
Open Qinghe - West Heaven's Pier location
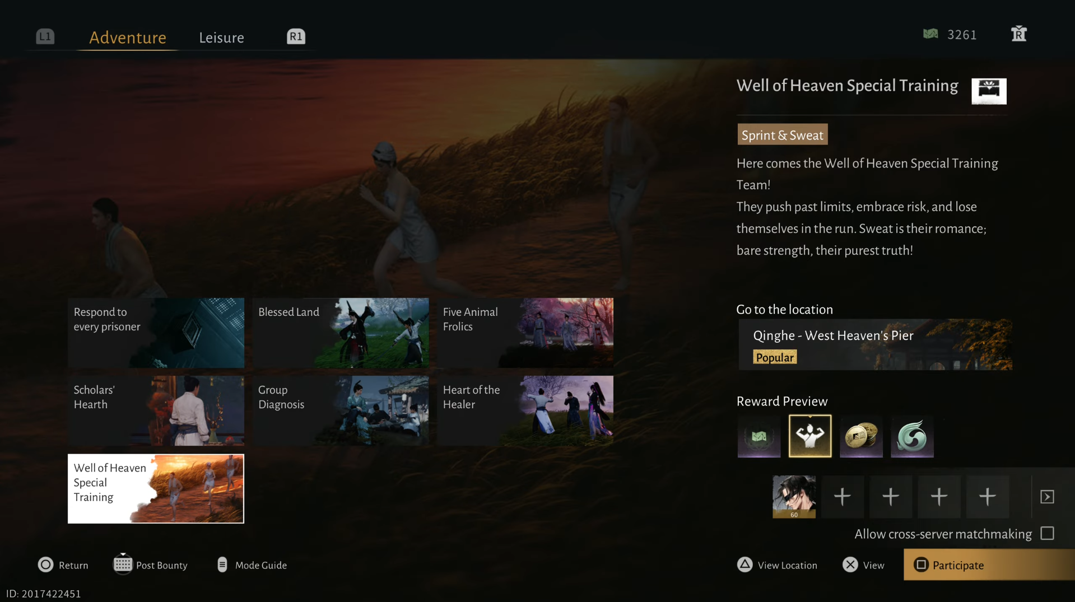point(874,344)
